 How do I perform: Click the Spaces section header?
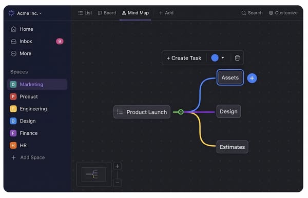click(x=19, y=72)
